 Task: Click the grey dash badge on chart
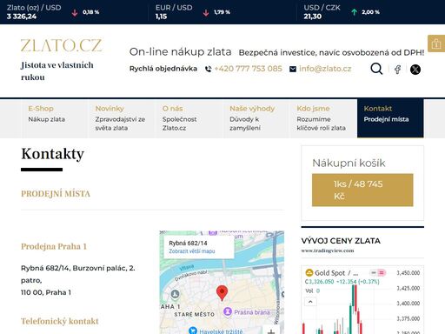click(374, 273)
